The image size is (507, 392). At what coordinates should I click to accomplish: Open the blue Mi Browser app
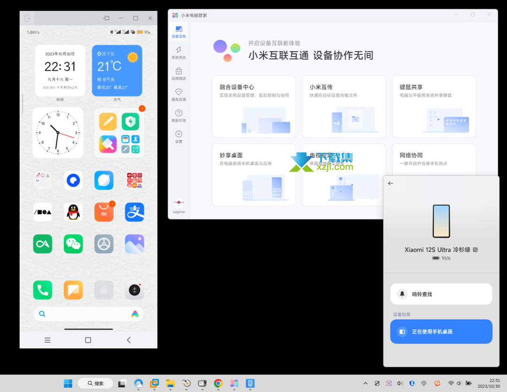(104, 180)
